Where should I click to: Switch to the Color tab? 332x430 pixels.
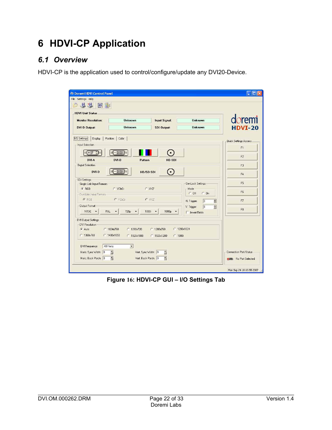(121, 139)
